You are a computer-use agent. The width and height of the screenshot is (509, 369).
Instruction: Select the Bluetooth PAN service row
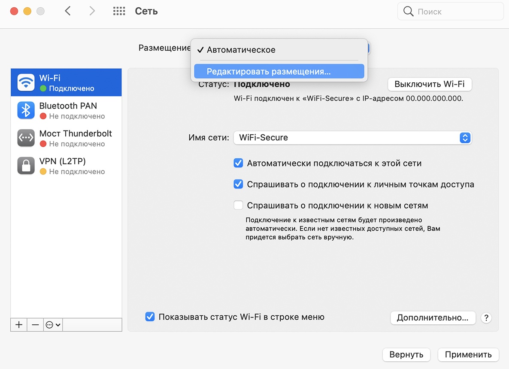[x=66, y=110]
